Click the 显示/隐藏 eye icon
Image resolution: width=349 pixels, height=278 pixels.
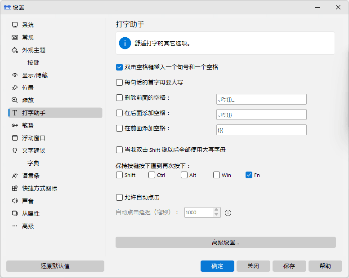pyautogui.click(x=15, y=75)
